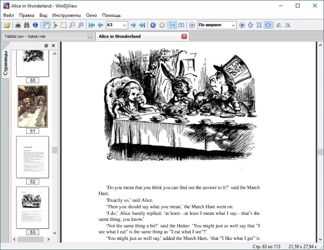Close the thumbnails side panel
Image resolution: width=324 pixels, height=250 pixels.
pos(53,46)
